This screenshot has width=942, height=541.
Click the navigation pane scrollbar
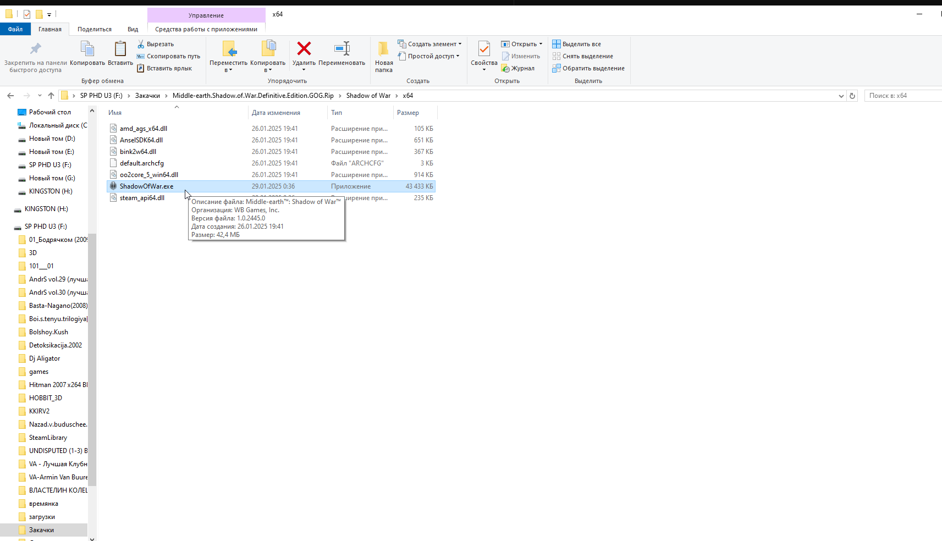pos(92,360)
